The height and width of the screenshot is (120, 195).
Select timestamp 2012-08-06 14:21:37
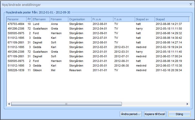point(169,24)
